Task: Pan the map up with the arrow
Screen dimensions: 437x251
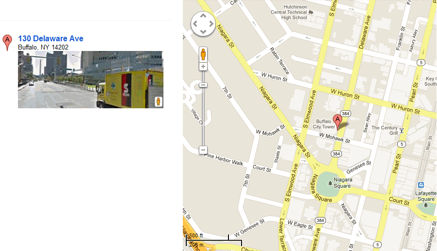Action: tap(203, 16)
